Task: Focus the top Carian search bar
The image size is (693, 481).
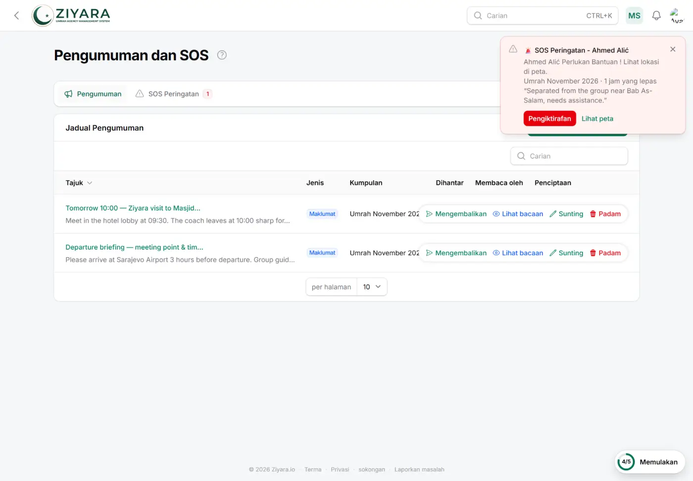Action: [543, 15]
